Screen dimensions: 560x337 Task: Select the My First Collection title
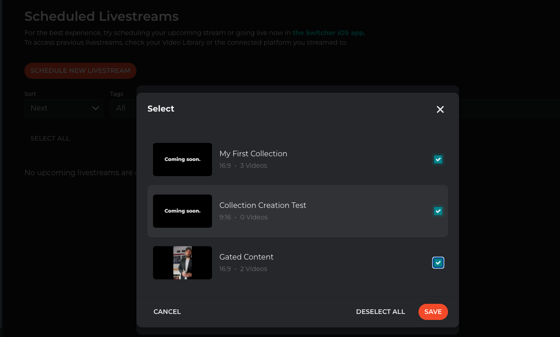pos(253,154)
